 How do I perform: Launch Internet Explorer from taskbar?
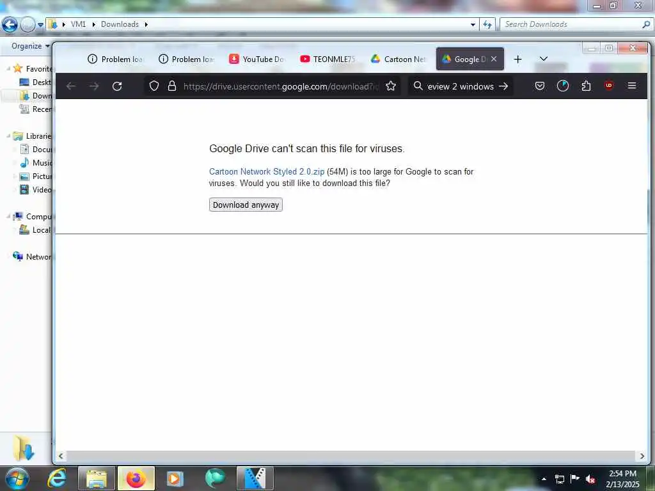click(x=57, y=478)
